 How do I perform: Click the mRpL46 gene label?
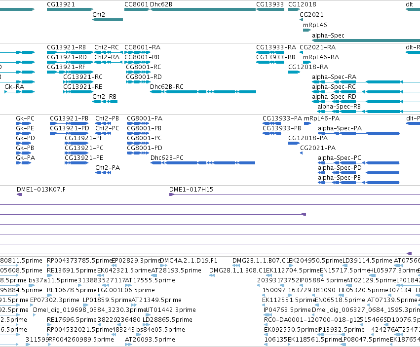point(315,25)
